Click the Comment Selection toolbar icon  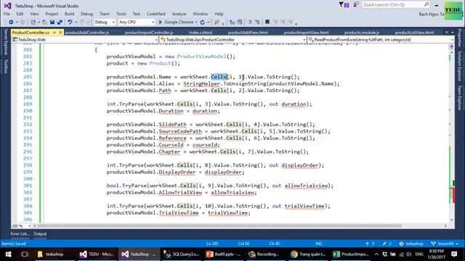[250, 22]
